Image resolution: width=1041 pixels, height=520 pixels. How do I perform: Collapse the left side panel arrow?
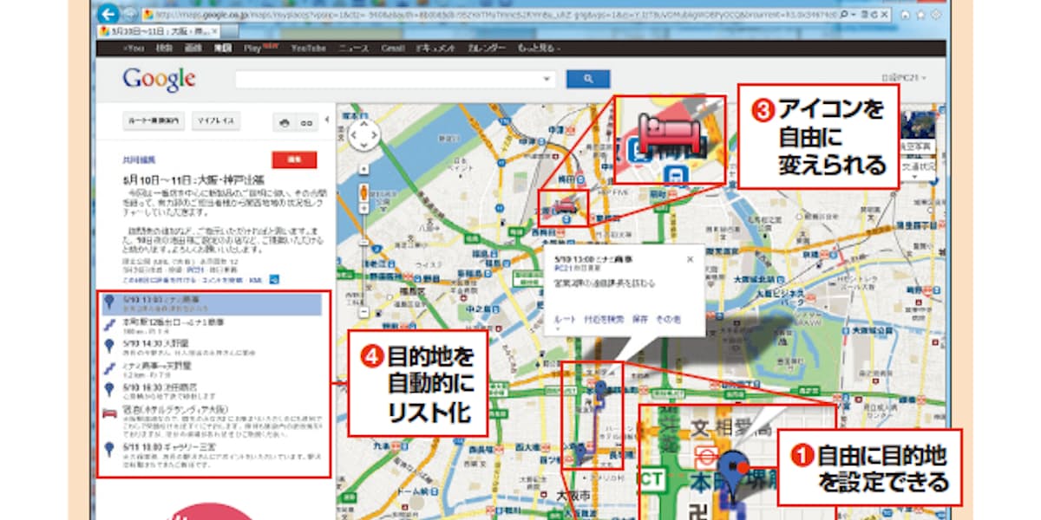(327, 119)
